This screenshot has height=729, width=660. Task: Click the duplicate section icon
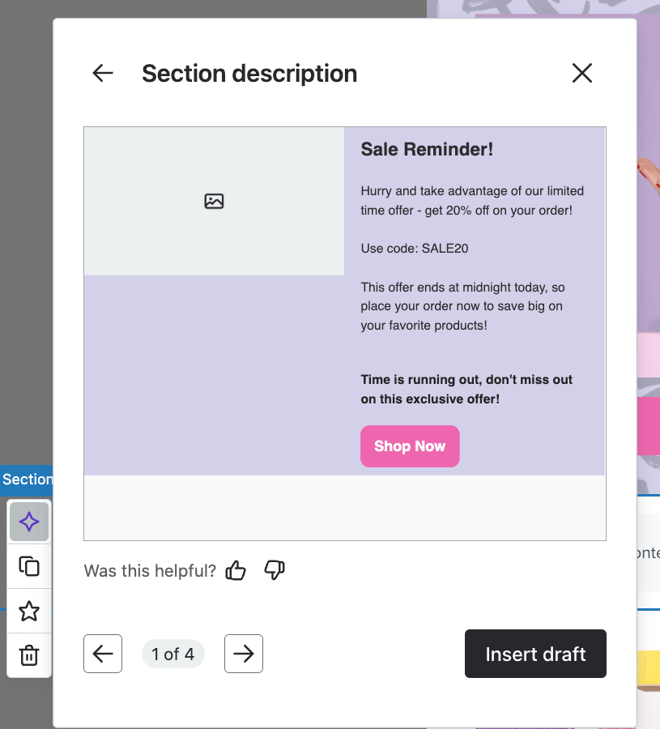point(28,566)
